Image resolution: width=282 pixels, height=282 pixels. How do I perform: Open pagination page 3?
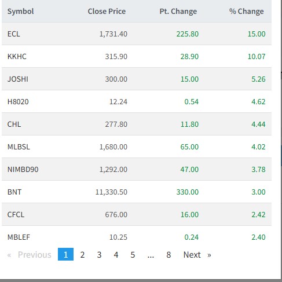[x=99, y=255]
